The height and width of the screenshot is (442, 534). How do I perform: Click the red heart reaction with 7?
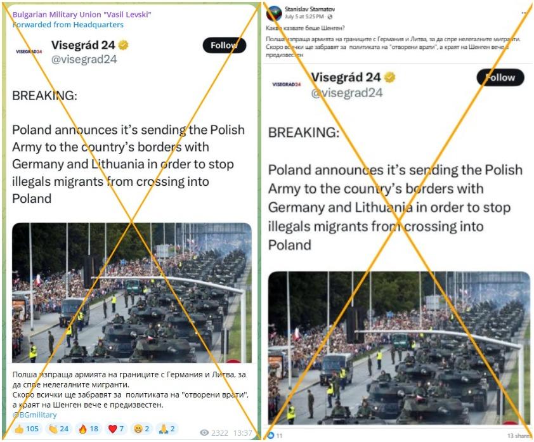coord(116,429)
